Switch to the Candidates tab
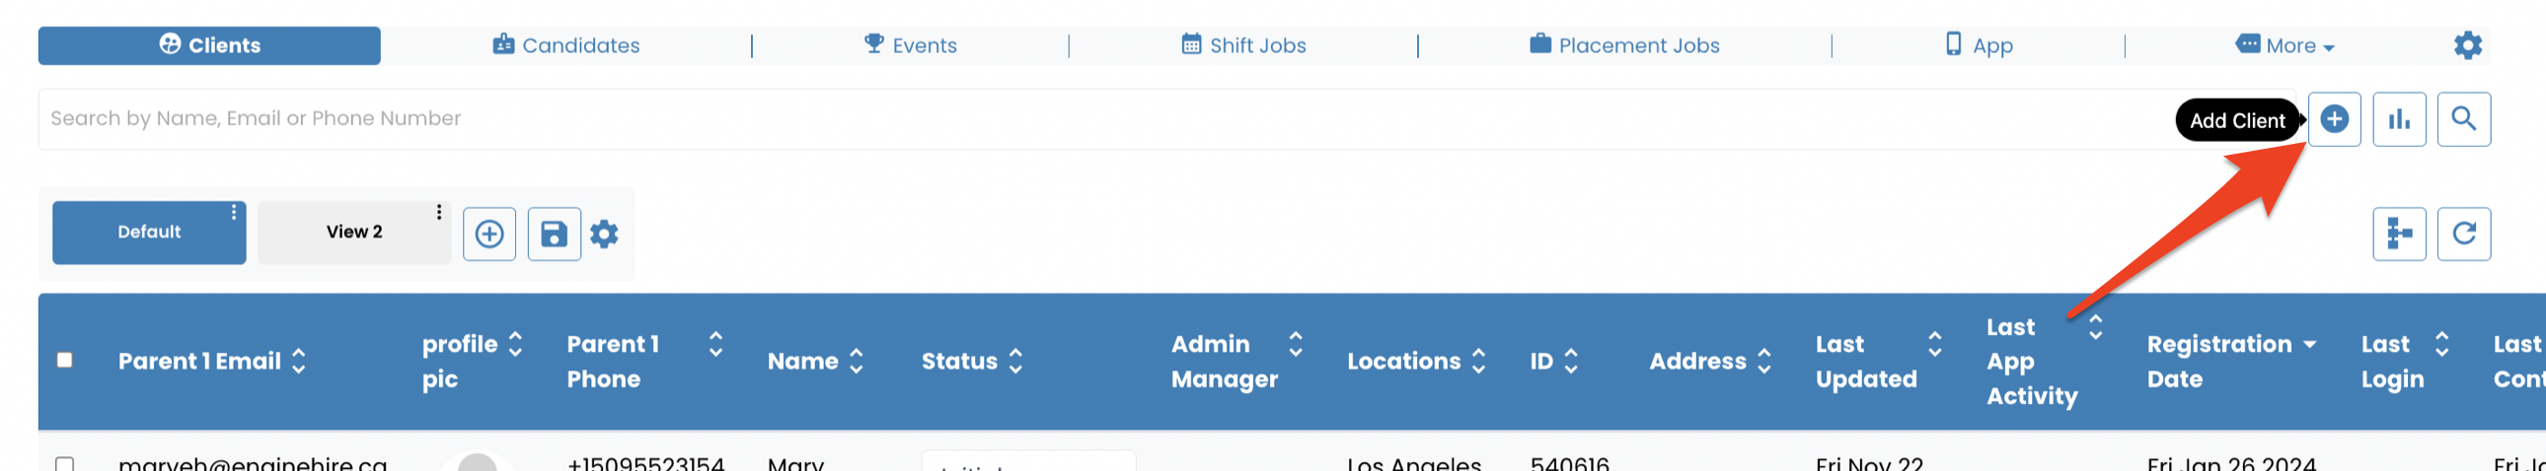 (566, 45)
